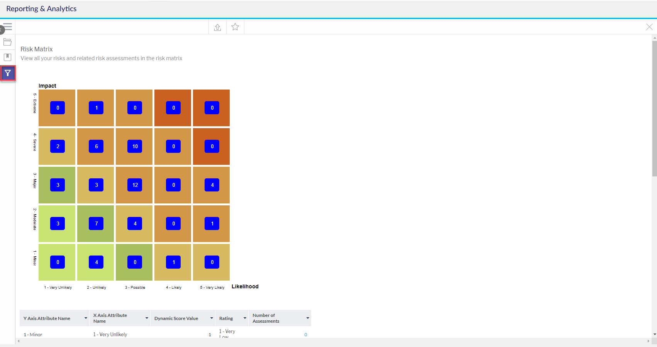The width and height of the screenshot is (657, 347).
Task: Click the matrix cell showing 10 assessments
Action: point(135,146)
